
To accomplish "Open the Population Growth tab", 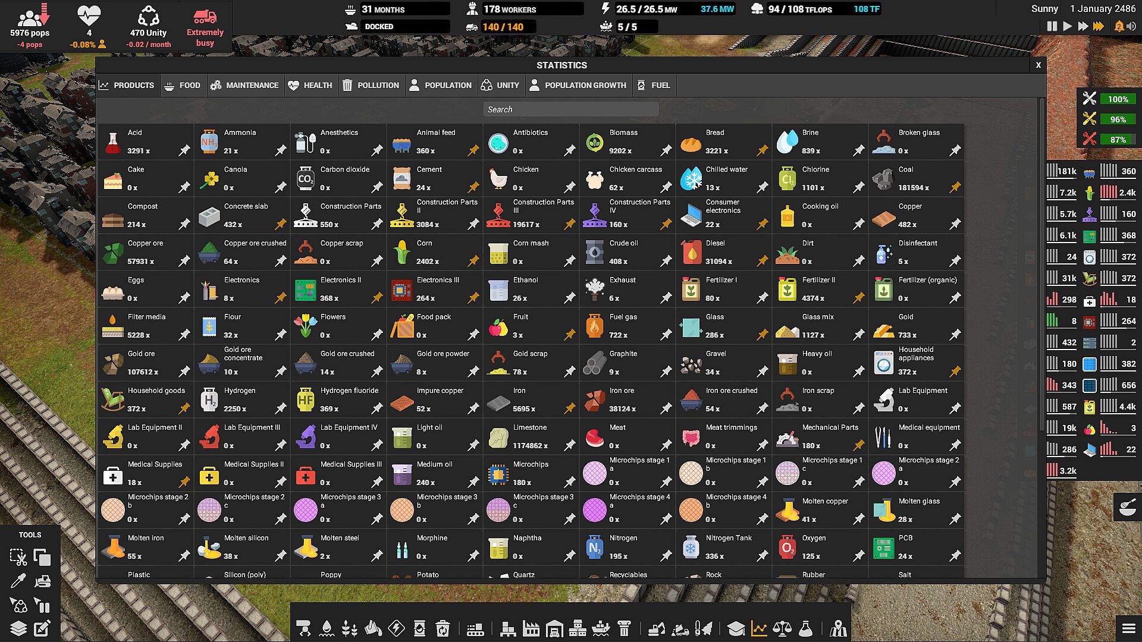I will (578, 85).
